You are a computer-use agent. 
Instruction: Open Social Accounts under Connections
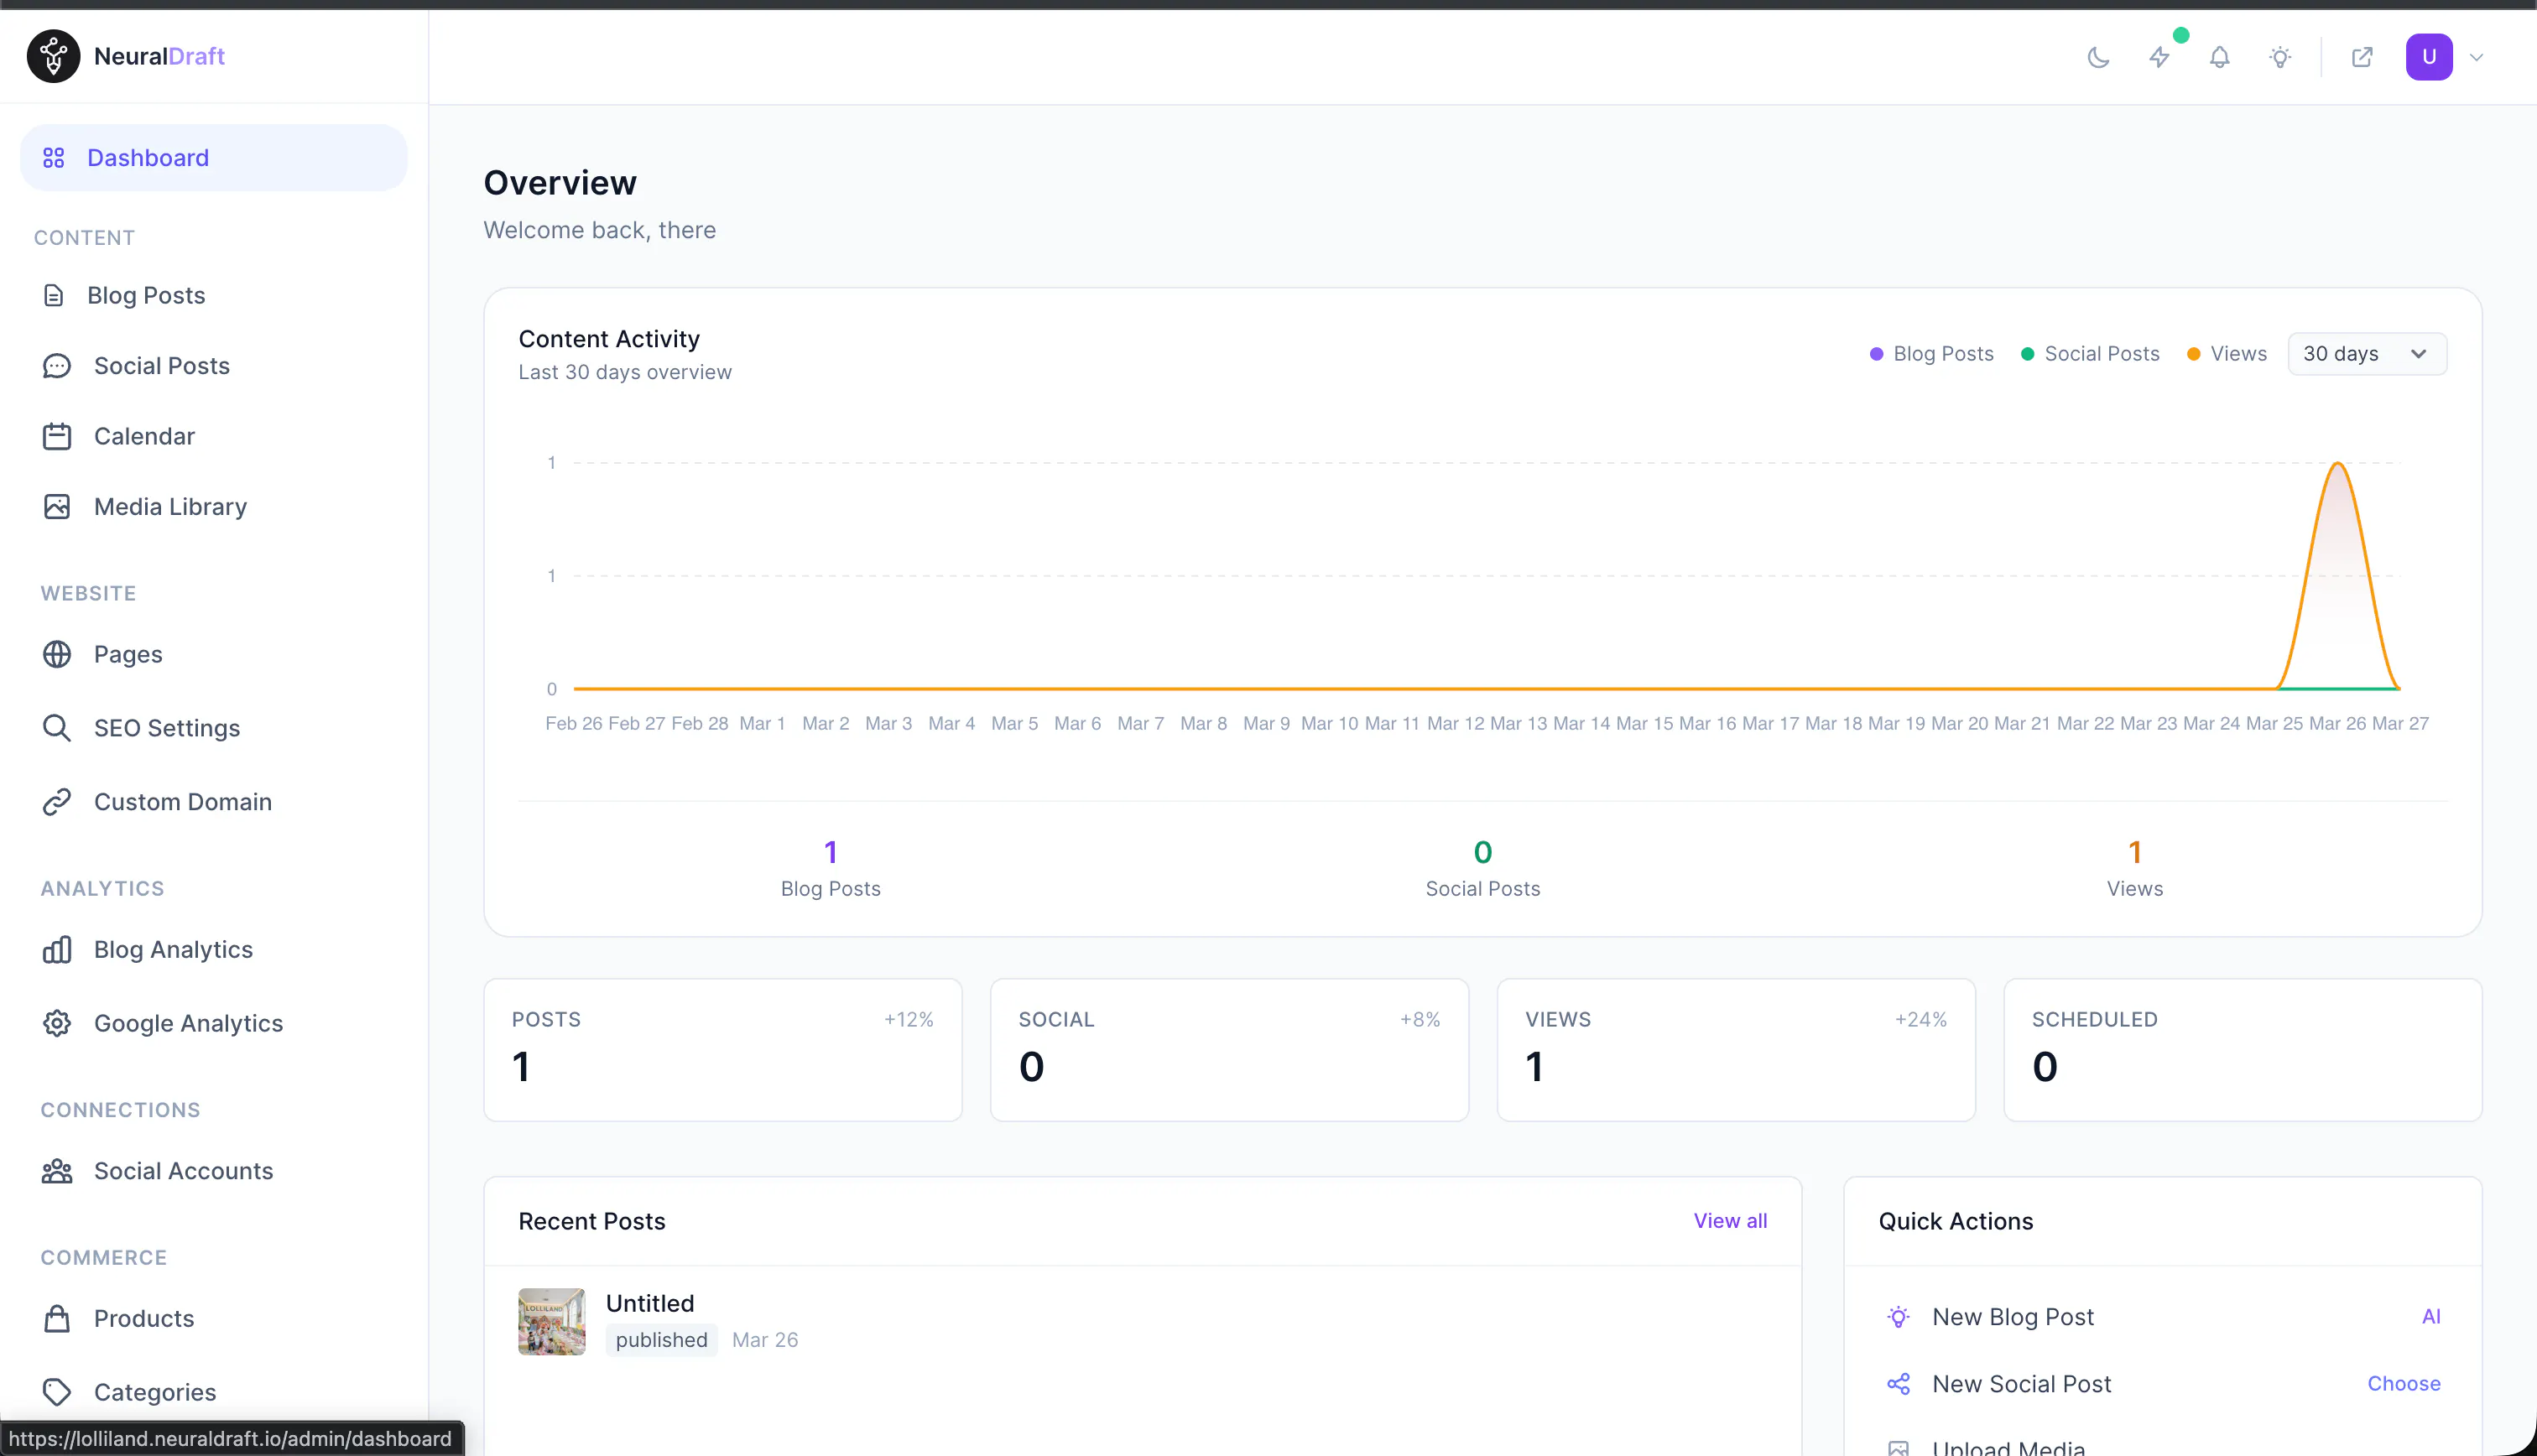coord(183,1171)
